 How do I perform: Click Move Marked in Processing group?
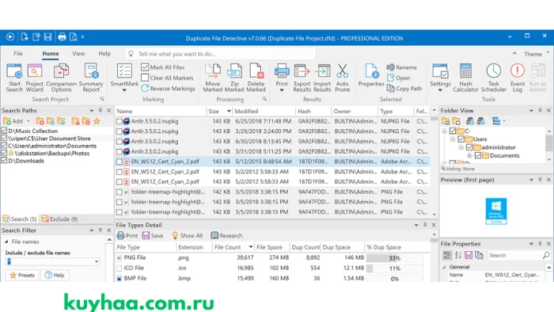tap(213, 78)
